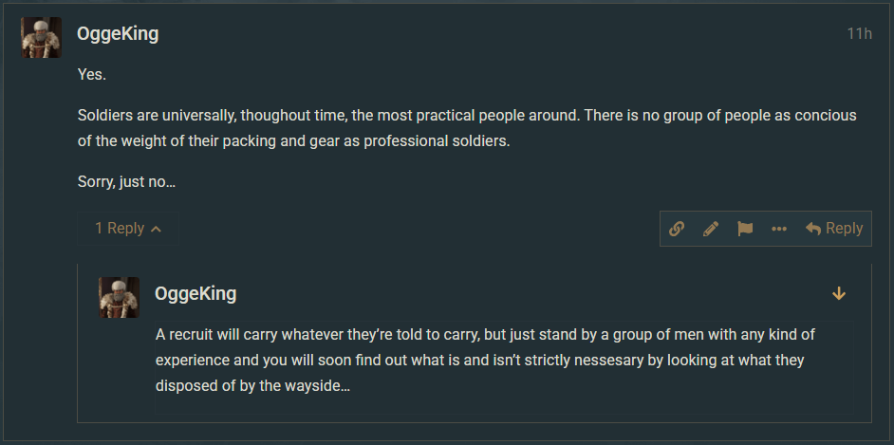Image resolution: width=894 pixels, height=445 pixels.
Task: Click the "Yes." line of the post
Action: [91, 74]
